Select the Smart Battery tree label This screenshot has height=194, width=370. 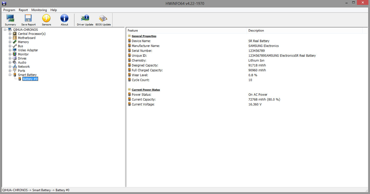pyautogui.click(x=27, y=75)
